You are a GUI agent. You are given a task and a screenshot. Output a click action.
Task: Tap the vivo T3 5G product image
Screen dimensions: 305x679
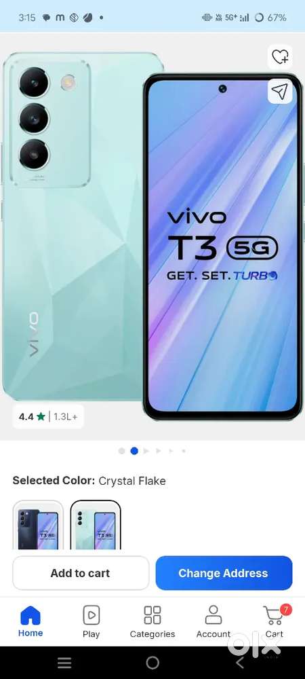click(152, 236)
